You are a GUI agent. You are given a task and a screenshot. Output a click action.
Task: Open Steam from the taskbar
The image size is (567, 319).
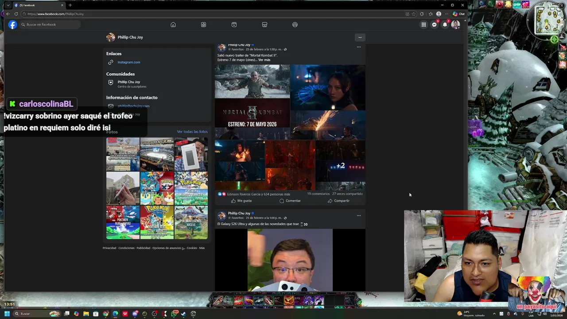tap(183, 314)
